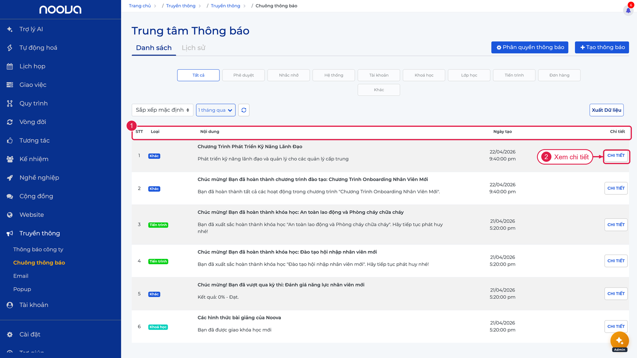Go to Trang chủ breadcrumb link
The image size is (637, 358).
[140, 6]
